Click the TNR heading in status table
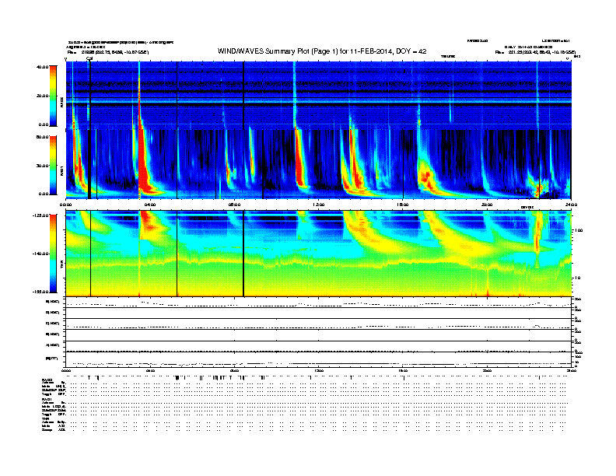The width and height of the screenshot is (616, 476). coord(45,418)
